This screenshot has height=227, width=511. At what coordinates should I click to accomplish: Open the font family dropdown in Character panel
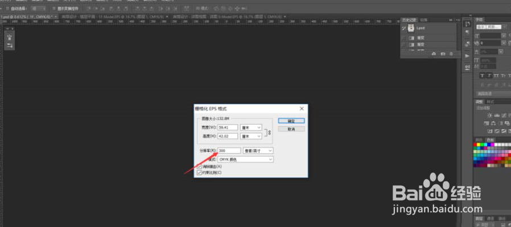pos(505,27)
